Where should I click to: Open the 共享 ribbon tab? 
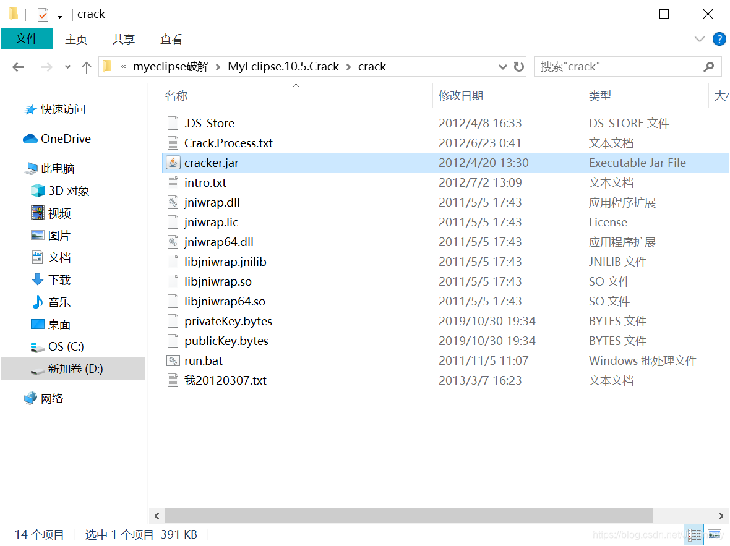click(123, 39)
